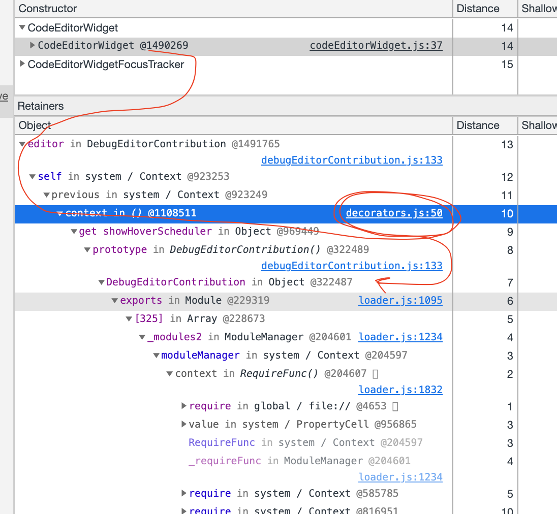
Task: Collapse the _modules2 in ModuleManager node
Action: click(x=142, y=337)
